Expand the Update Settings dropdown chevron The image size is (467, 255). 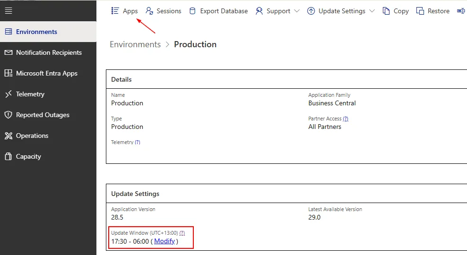[372, 11]
